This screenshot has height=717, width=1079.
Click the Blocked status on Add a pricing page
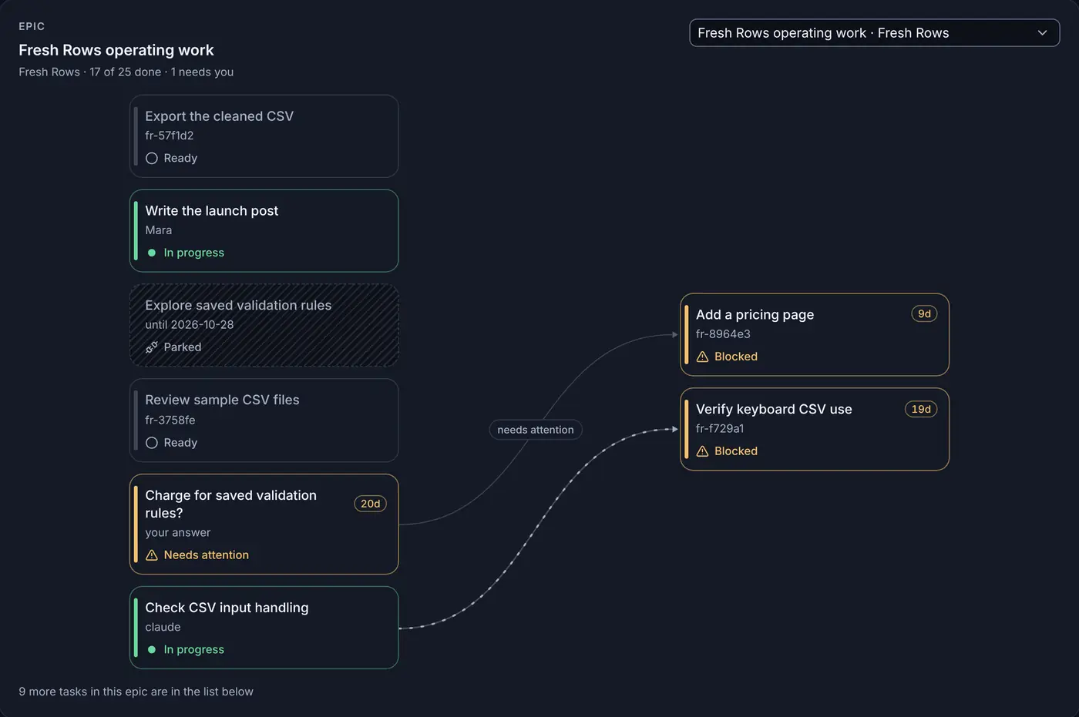(x=736, y=357)
